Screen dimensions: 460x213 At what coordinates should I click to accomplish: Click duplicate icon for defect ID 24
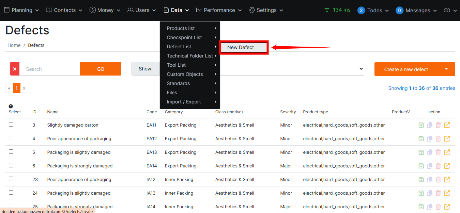coord(430,193)
